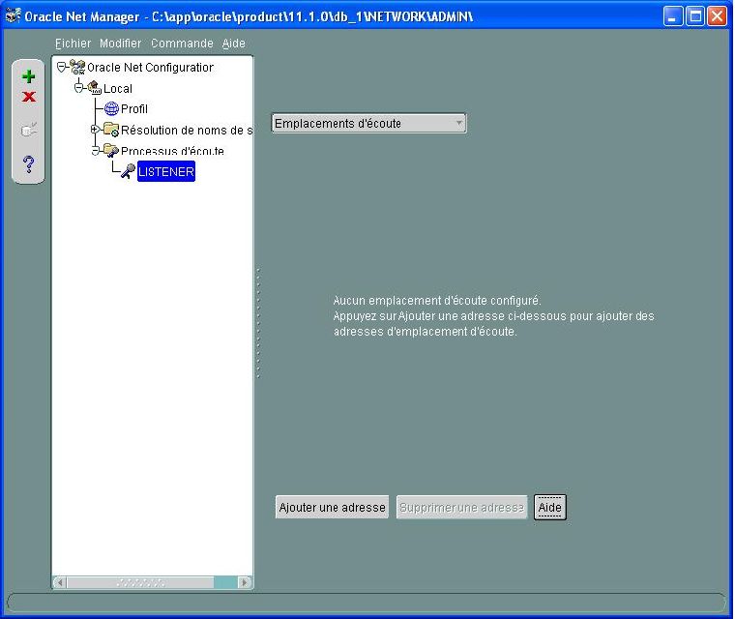Open help via the question mark icon
The height and width of the screenshot is (619, 735).
point(29,164)
